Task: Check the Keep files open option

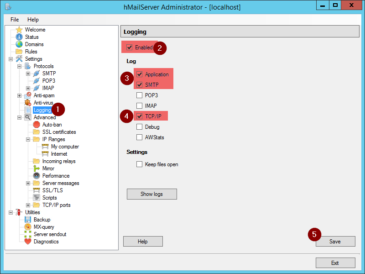Action: click(139, 164)
